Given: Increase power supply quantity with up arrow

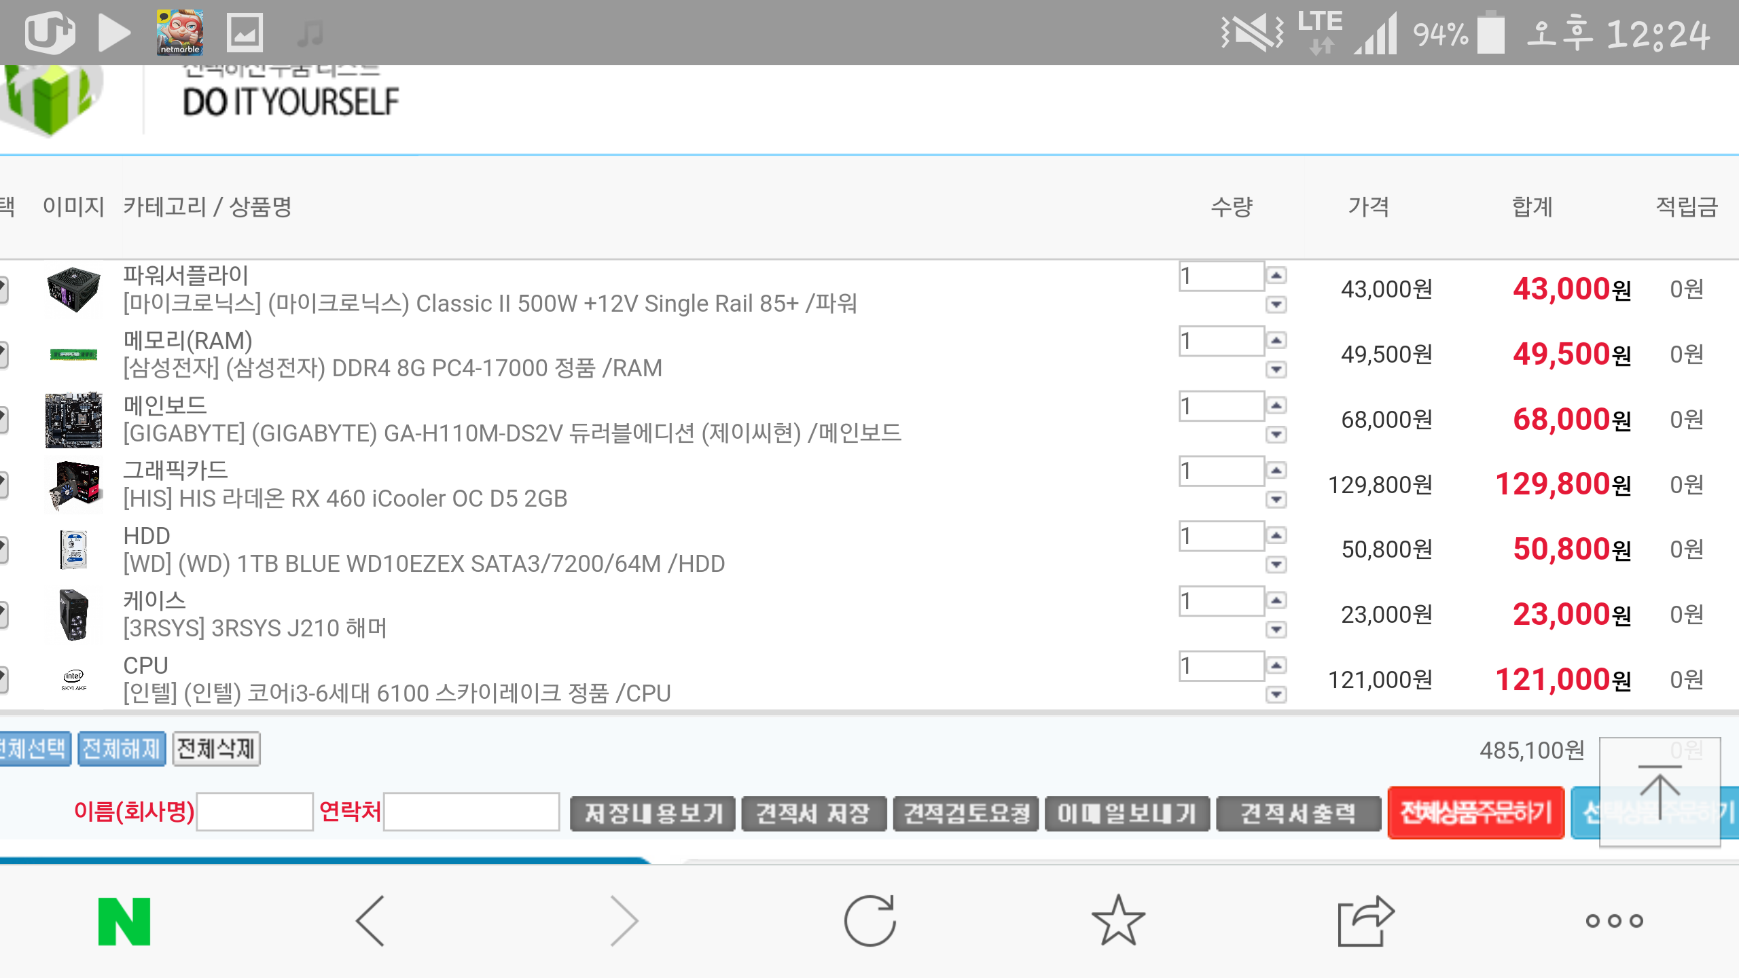Looking at the screenshot, I should click(1276, 275).
